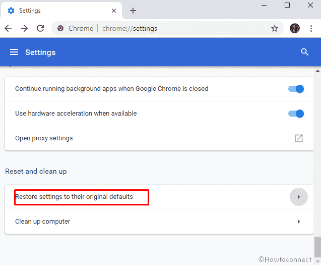Open a new tab with plus button

133,11
